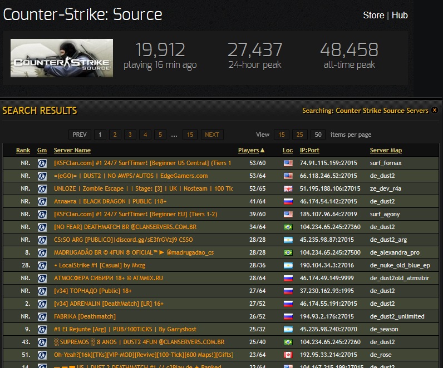Go to the NEXT results page
Screen dimensions: 443x368
(212, 135)
